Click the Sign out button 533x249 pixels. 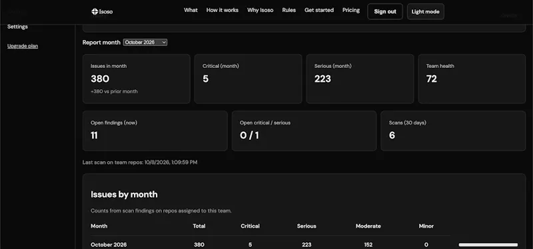(385, 11)
